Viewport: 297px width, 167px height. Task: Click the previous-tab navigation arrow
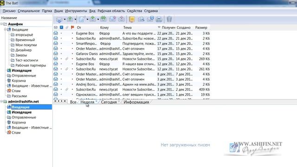pyautogui.click(x=58, y=101)
